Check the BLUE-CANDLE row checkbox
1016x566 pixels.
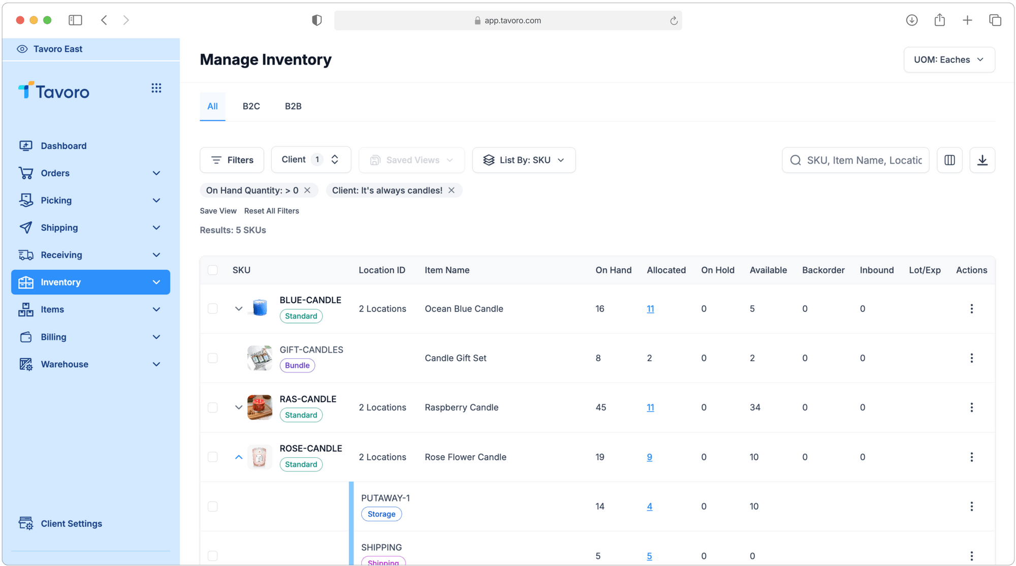[x=213, y=308]
